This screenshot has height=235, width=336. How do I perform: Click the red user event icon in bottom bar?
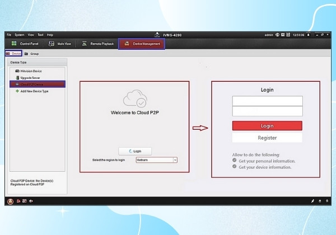(x=18, y=201)
